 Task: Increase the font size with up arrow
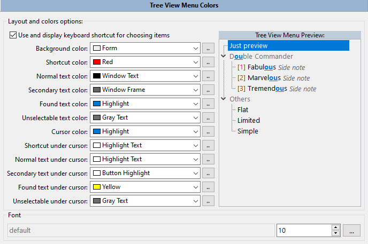335,227
